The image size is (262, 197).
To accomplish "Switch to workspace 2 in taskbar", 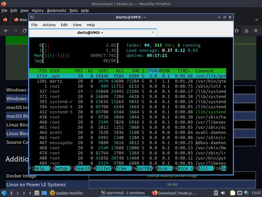I will pyautogui.click(x=17, y=193).
